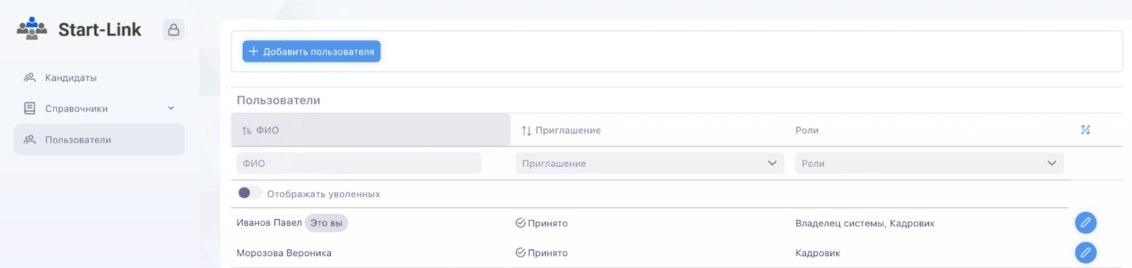Toggle the Отображать уволенных switch
Image resolution: width=1132 pixels, height=268 pixels.
tap(249, 193)
